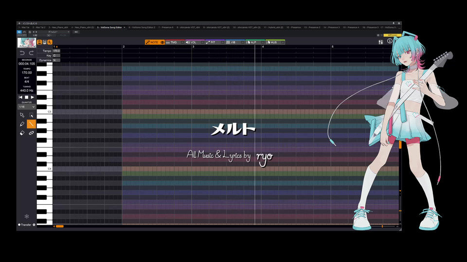The image size is (467, 262).
Task: Click the Redo arrow icon
Action: point(31,53)
